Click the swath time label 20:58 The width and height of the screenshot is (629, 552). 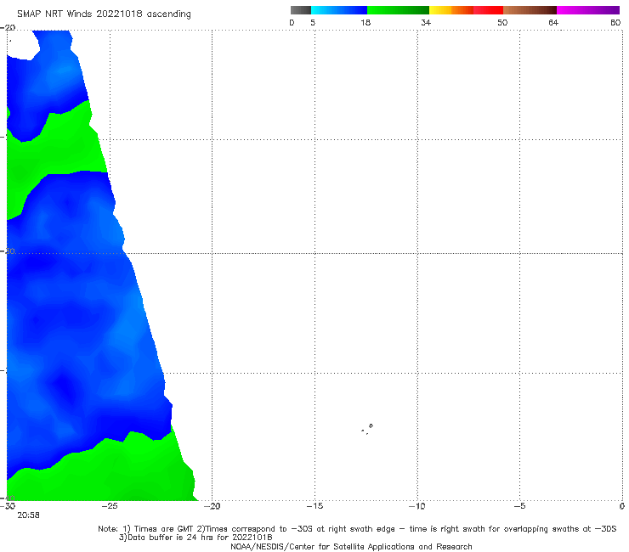point(29,515)
